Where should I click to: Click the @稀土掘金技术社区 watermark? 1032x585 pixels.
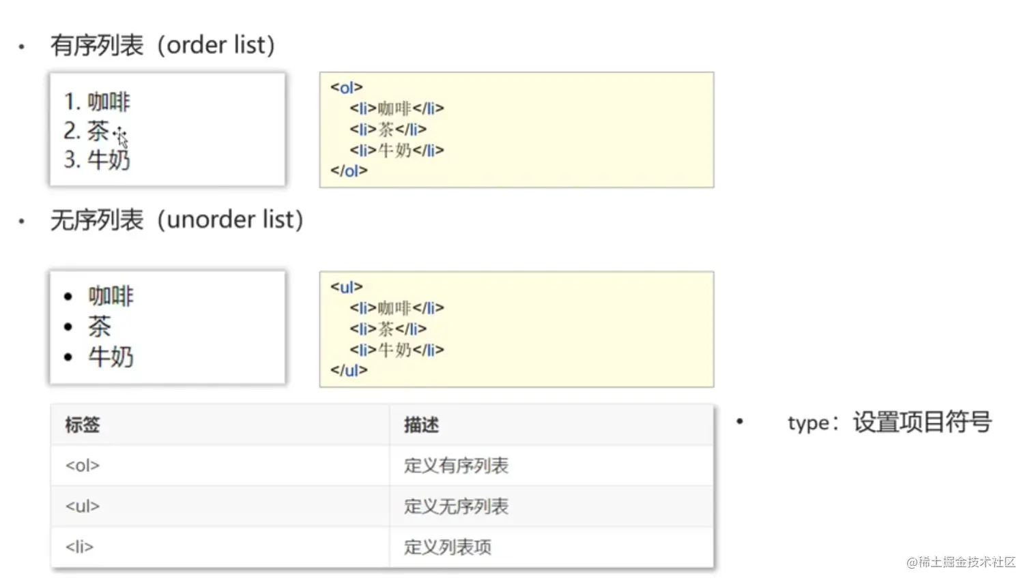click(961, 562)
